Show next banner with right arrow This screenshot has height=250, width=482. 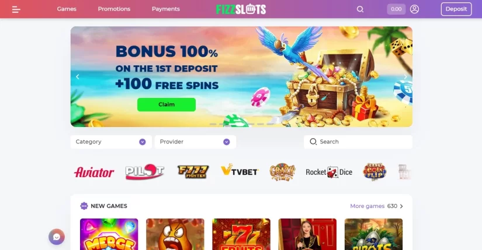click(405, 77)
